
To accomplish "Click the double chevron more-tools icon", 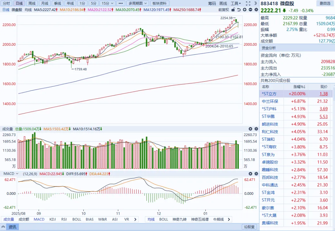I will pyautogui.click(x=256, y=3).
